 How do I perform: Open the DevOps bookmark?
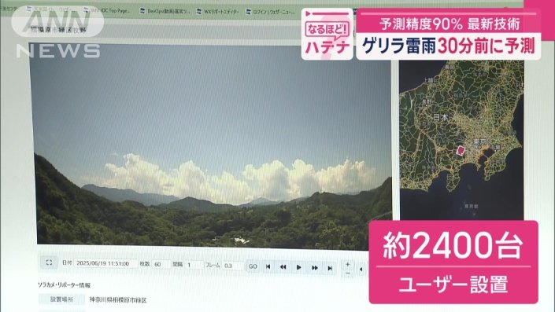point(165,11)
